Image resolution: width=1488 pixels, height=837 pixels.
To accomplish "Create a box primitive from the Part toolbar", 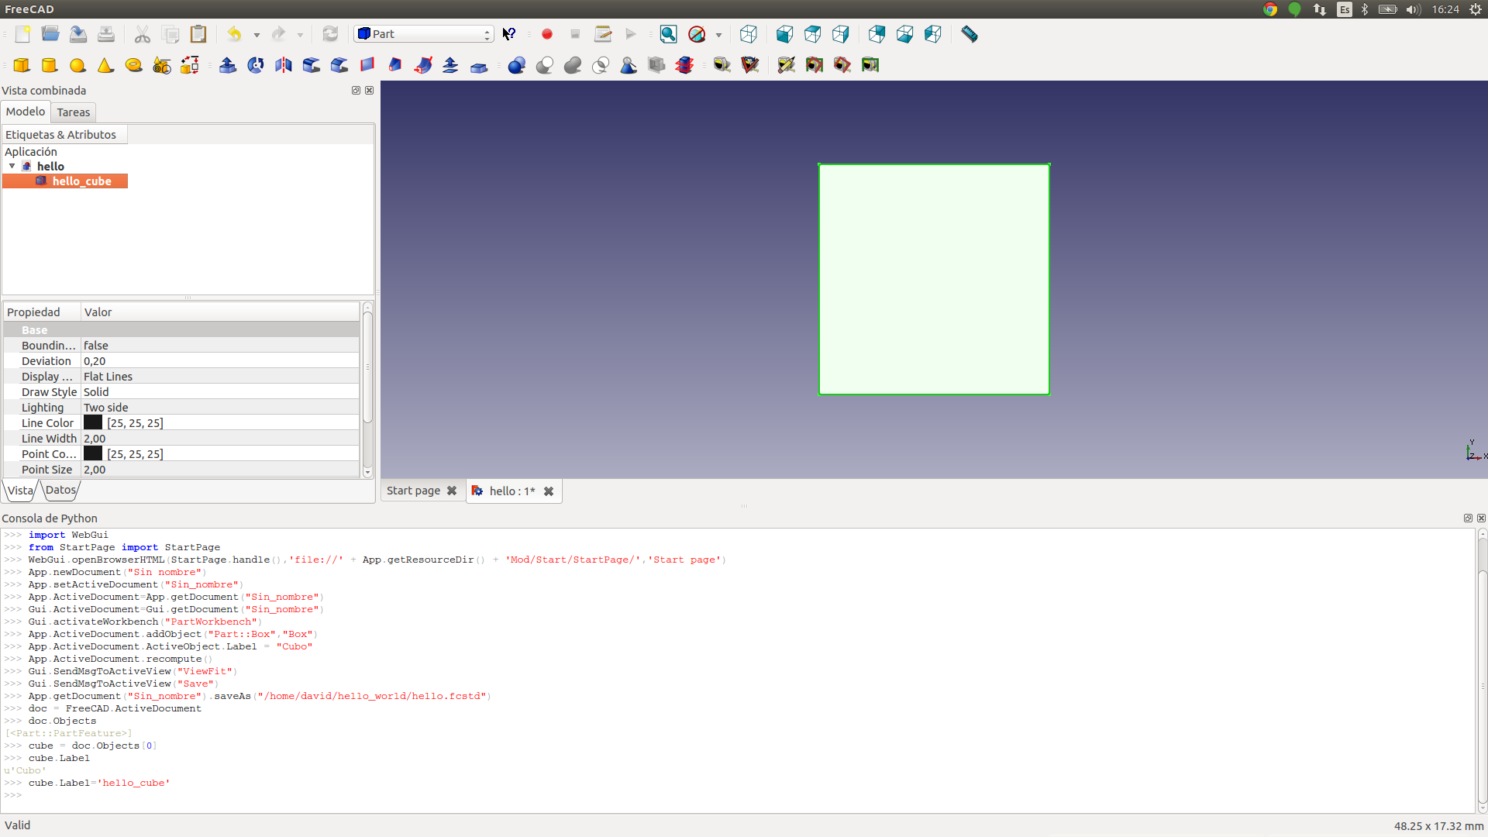I will point(22,65).
